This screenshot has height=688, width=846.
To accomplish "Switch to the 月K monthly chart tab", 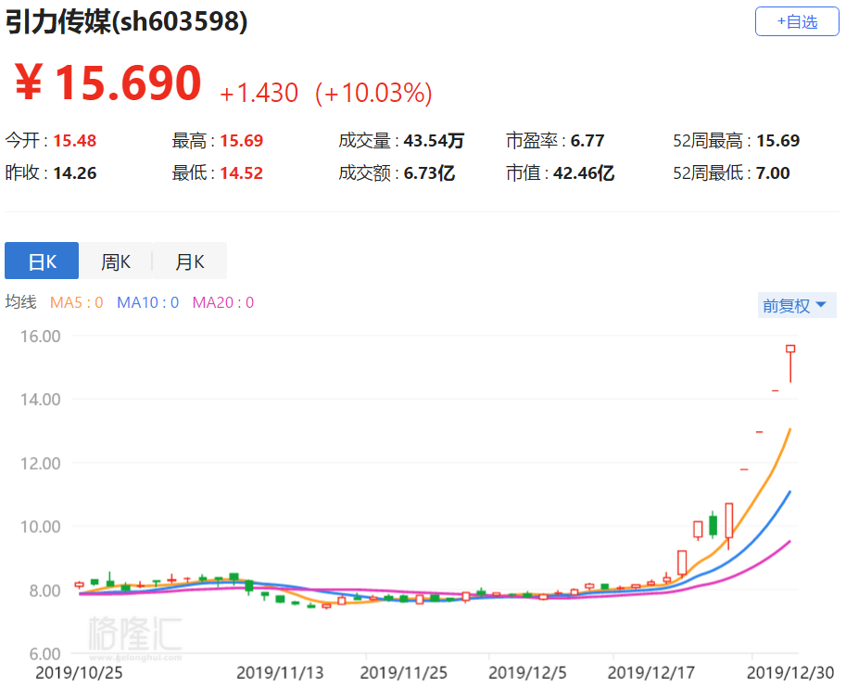I will (189, 261).
